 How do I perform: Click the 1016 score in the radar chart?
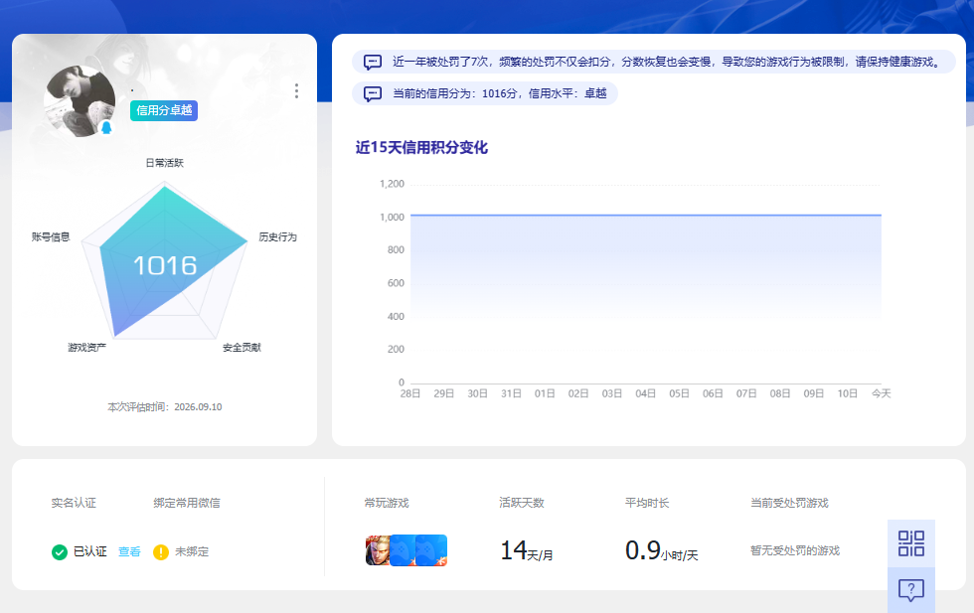tap(165, 266)
